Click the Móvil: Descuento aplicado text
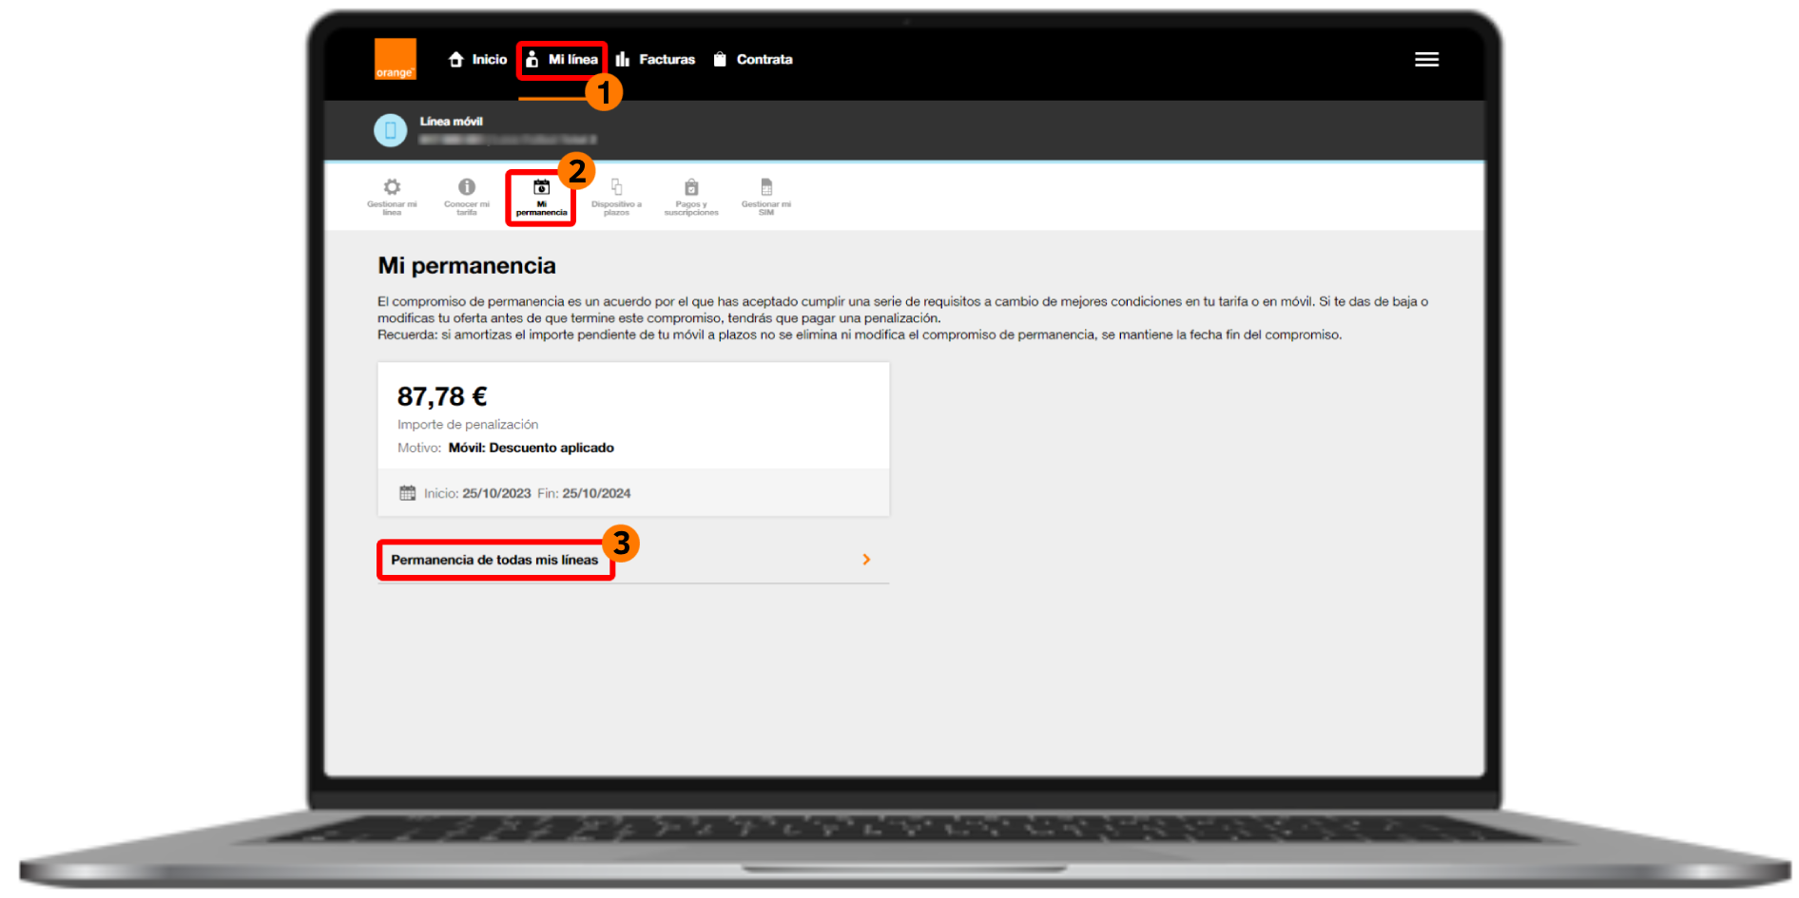 pyautogui.click(x=532, y=448)
